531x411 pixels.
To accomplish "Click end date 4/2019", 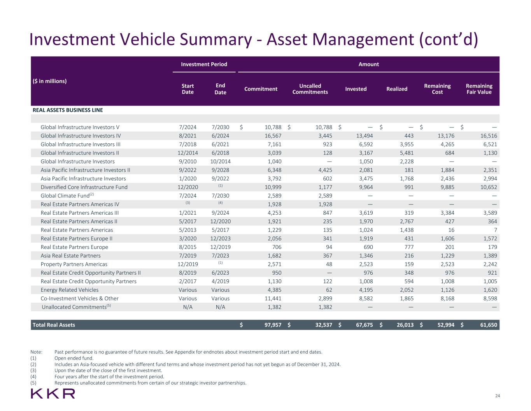I will (221, 281).
